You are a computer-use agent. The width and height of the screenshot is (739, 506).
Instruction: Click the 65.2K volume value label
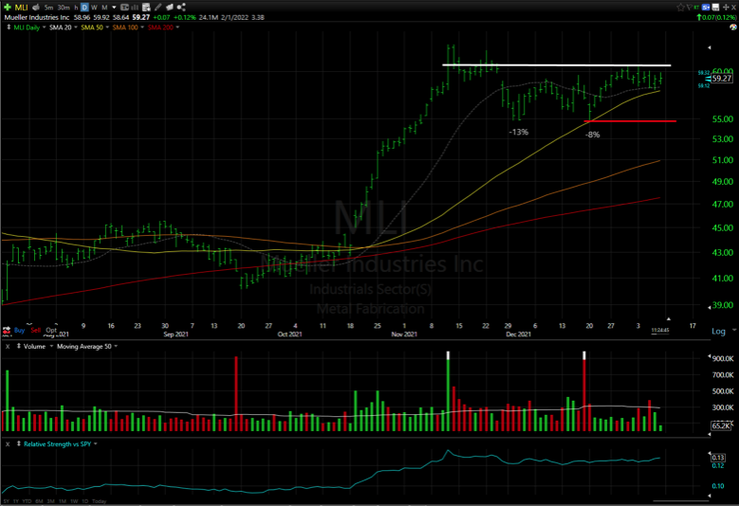pos(721,425)
